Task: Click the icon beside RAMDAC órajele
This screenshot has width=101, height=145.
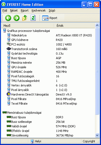Action: pos(9,72)
